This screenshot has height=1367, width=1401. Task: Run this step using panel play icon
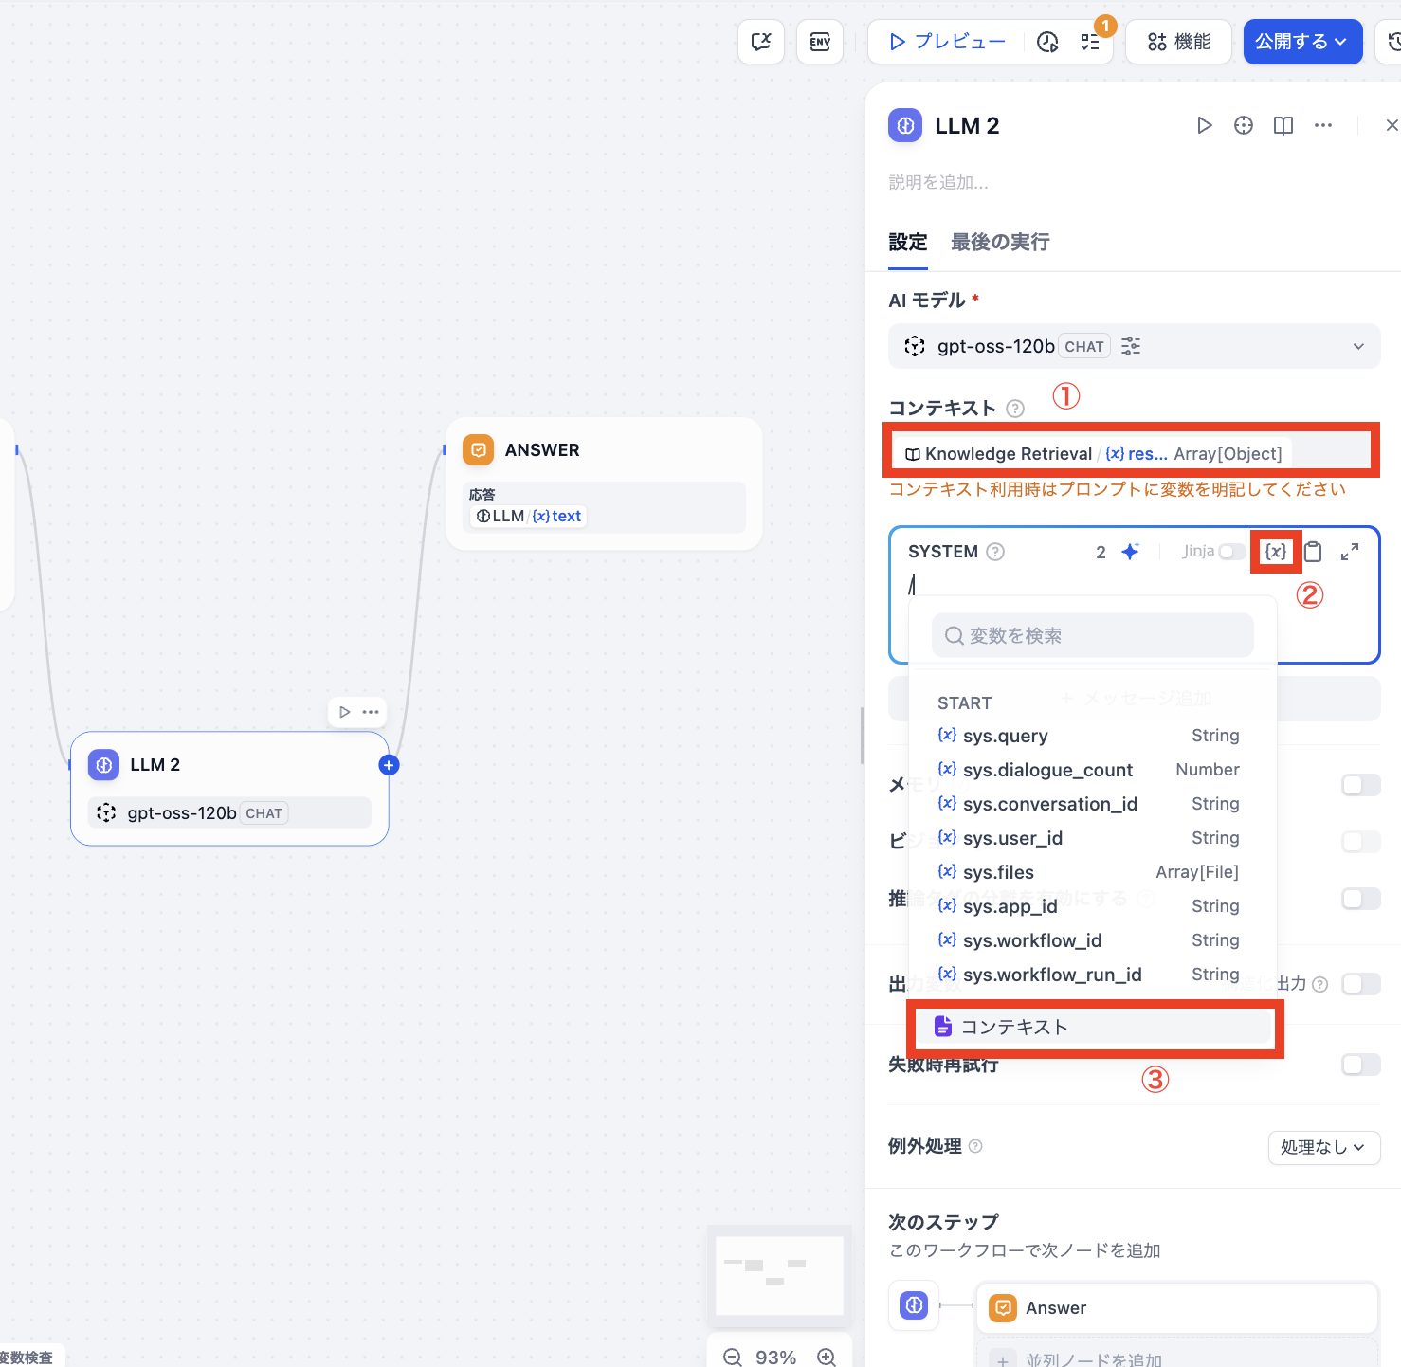click(x=1204, y=126)
